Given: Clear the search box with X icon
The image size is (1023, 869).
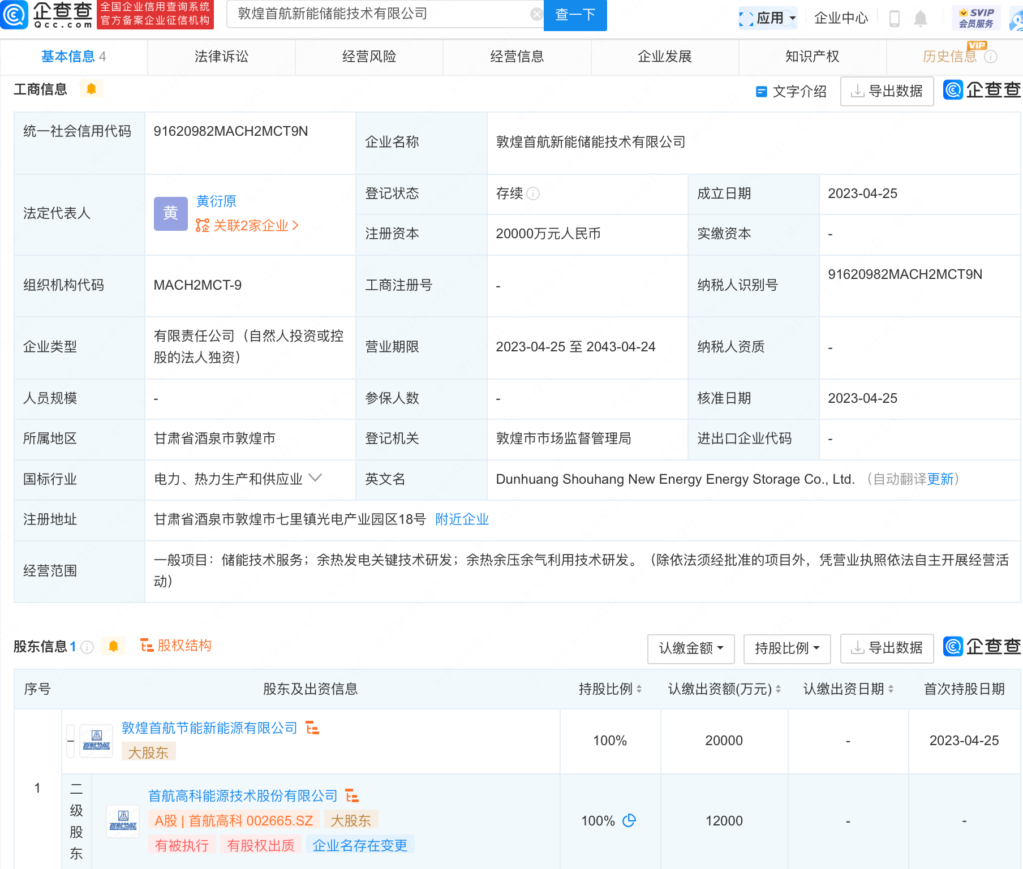Looking at the screenshot, I should click(x=536, y=14).
